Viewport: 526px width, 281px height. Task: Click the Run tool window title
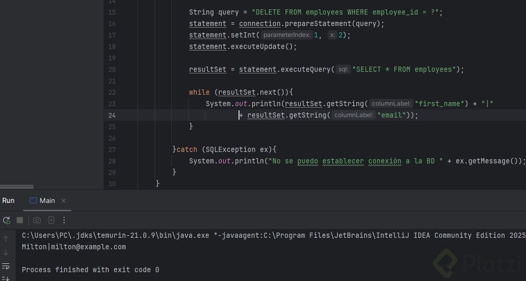pyautogui.click(x=8, y=201)
